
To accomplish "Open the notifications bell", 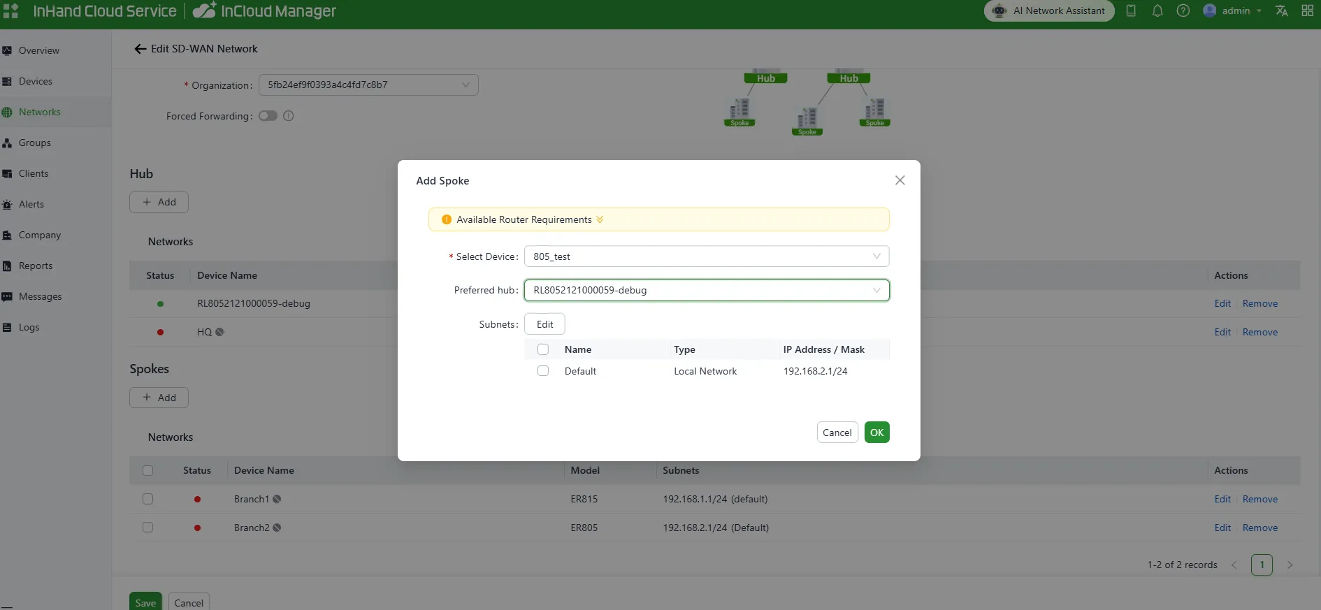I will pyautogui.click(x=1157, y=11).
